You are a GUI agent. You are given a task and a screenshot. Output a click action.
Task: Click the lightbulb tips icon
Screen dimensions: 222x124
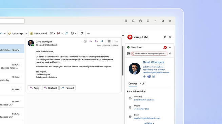[148, 21]
